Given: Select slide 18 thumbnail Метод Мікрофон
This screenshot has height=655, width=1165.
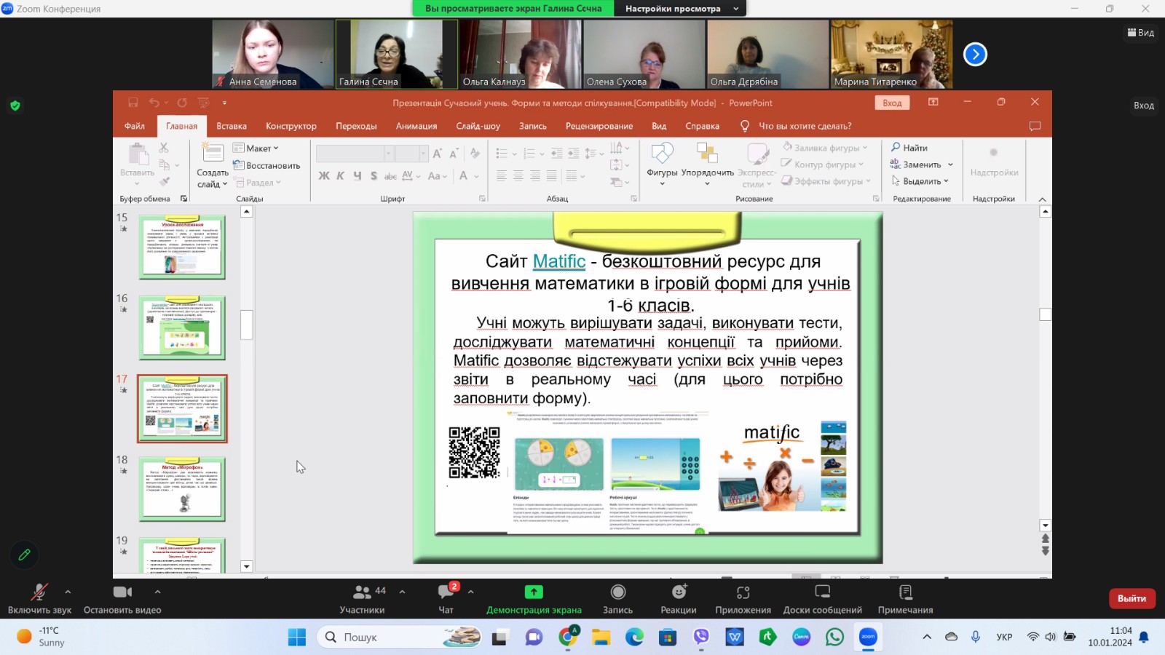Looking at the screenshot, I should [182, 490].
